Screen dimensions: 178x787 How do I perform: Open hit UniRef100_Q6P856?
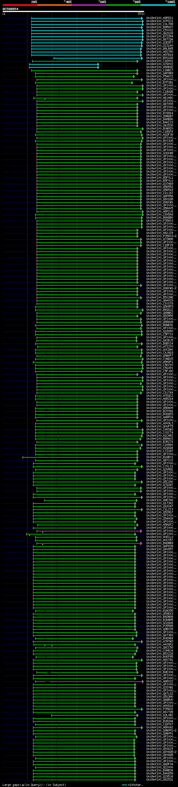point(159,196)
